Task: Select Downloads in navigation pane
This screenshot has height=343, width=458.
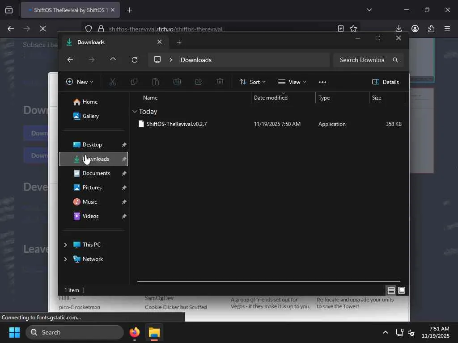Action: (93, 159)
